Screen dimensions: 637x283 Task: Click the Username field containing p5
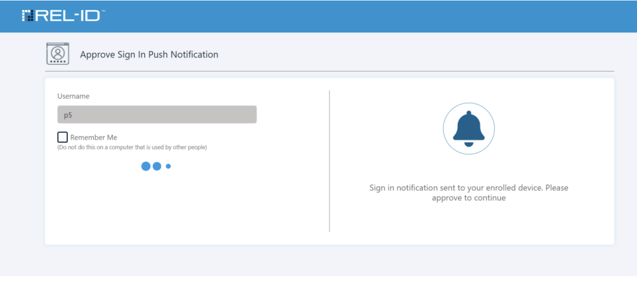coord(157,114)
